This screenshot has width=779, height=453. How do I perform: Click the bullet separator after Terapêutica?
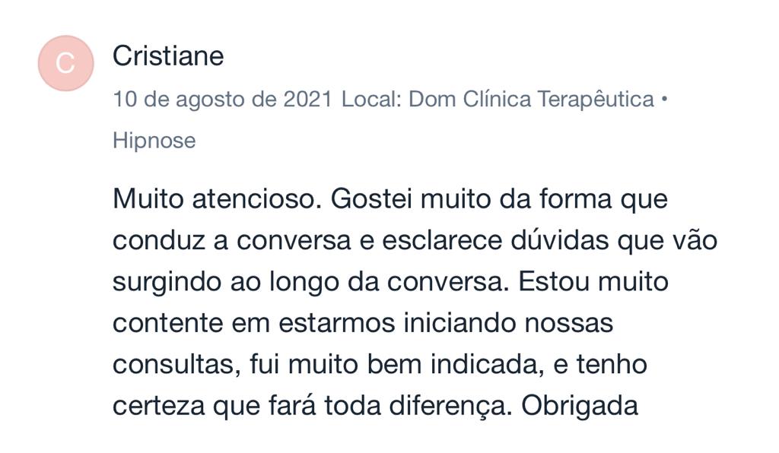pyautogui.click(x=664, y=100)
